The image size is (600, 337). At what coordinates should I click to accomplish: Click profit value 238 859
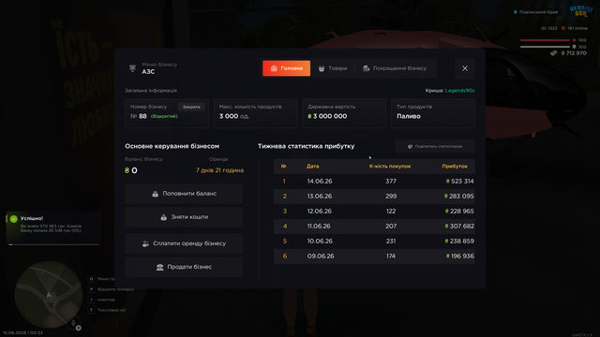(462, 242)
